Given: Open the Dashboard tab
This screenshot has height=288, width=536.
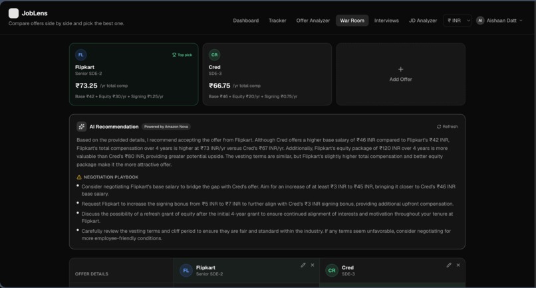Looking at the screenshot, I should pyautogui.click(x=246, y=21).
